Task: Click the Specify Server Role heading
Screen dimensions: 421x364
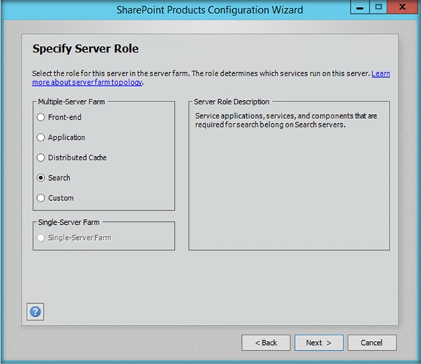Action: coord(85,49)
